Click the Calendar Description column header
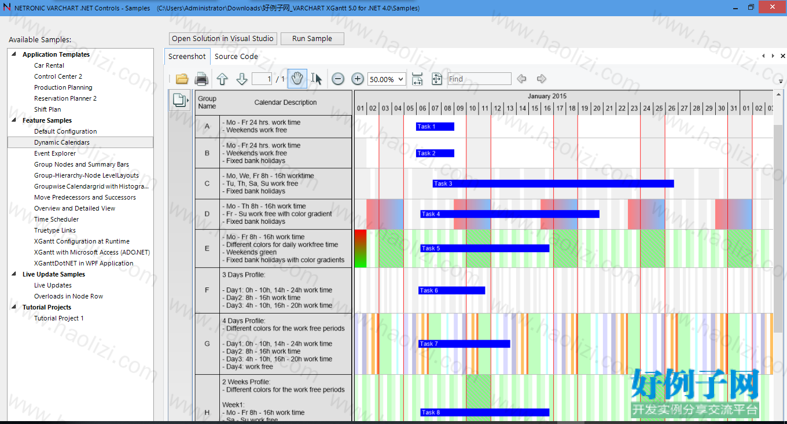Image resolution: width=787 pixels, height=424 pixels. pos(285,102)
